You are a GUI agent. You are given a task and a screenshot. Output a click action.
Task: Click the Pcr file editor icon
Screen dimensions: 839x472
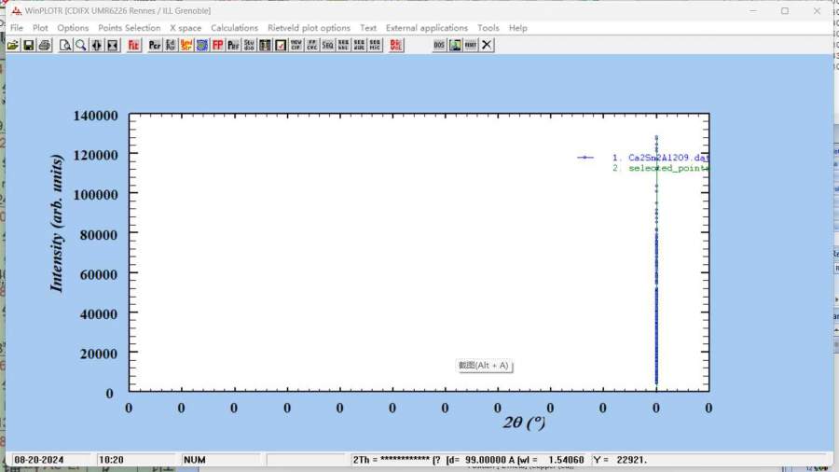click(x=155, y=45)
